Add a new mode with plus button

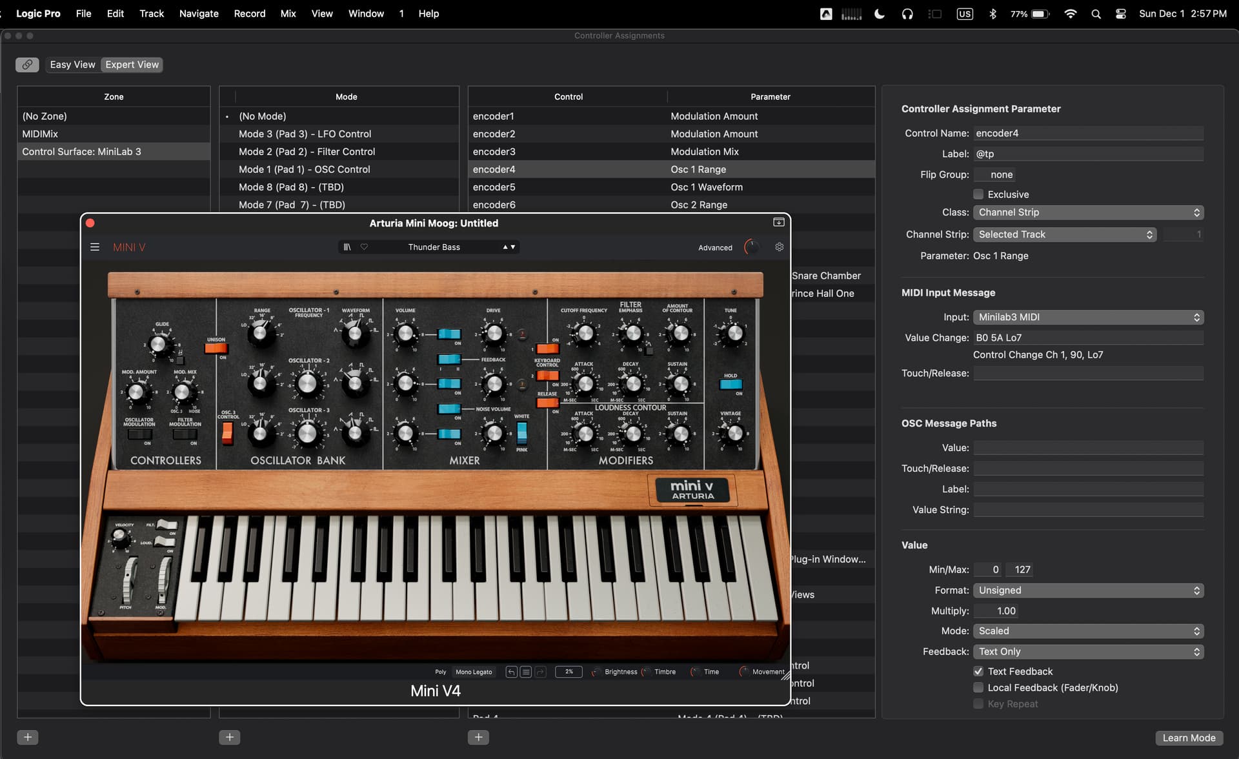coord(229,737)
